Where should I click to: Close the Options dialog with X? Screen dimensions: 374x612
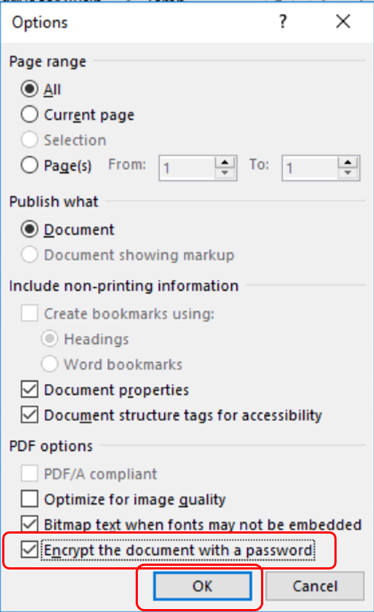pyautogui.click(x=343, y=21)
